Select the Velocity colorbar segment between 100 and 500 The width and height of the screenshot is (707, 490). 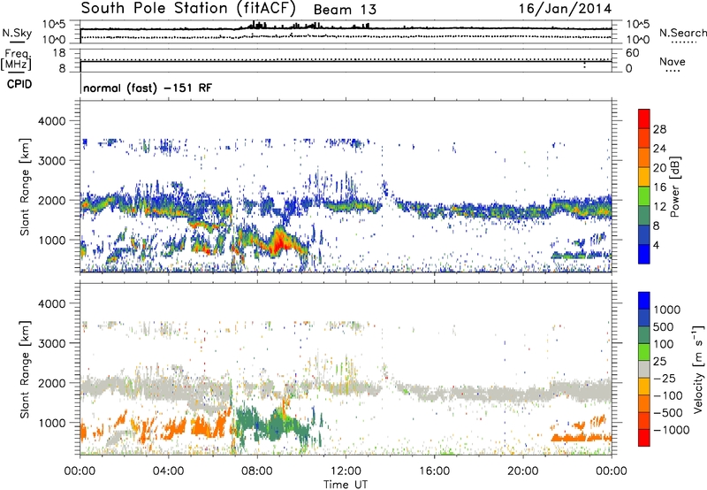click(x=644, y=335)
